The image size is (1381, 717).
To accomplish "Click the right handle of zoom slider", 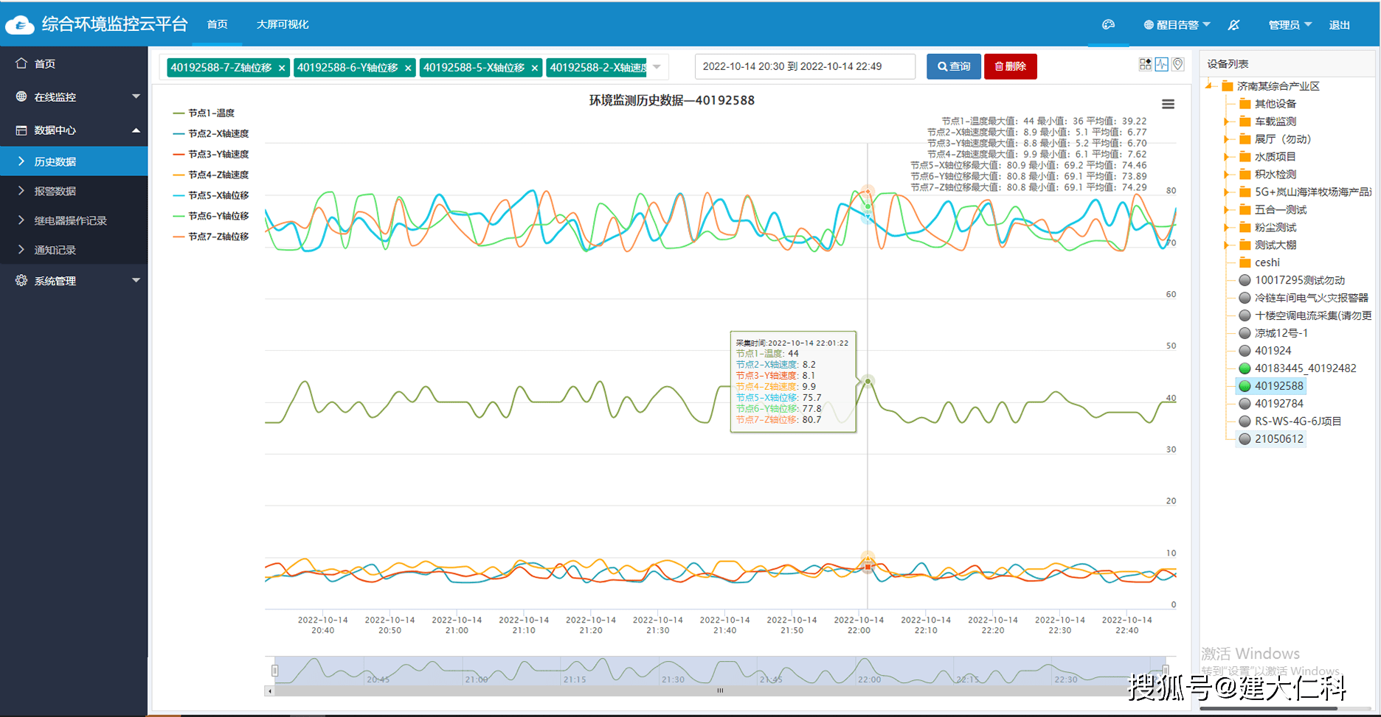I will pos(1166,671).
